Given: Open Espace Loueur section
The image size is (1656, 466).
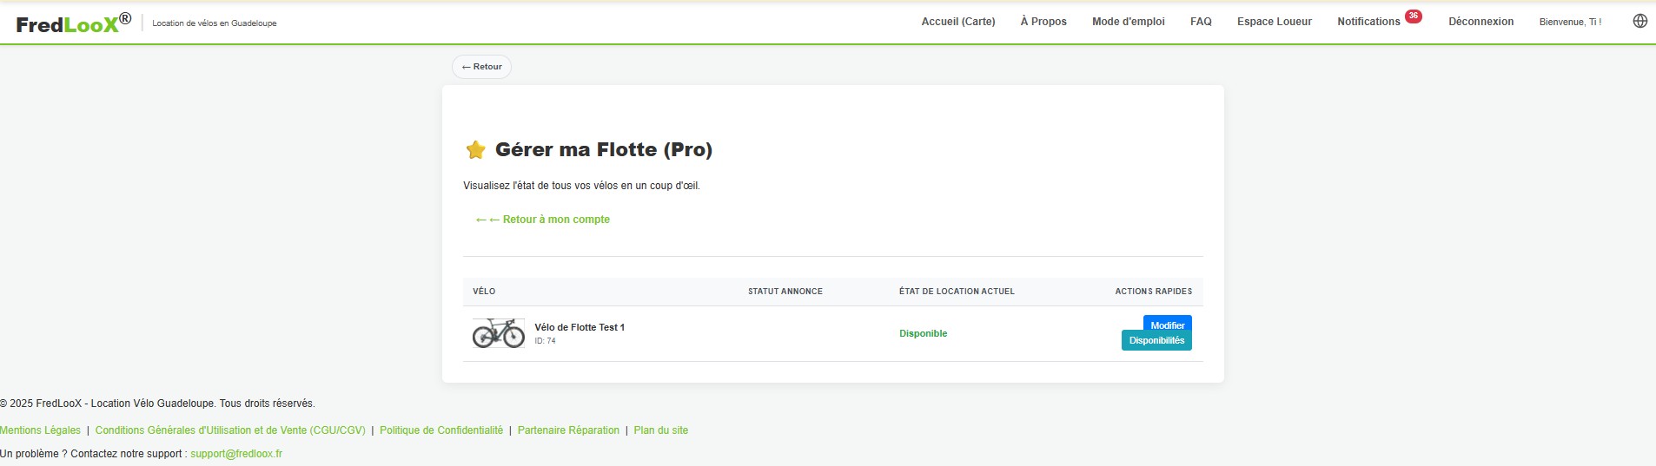Looking at the screenshot, I should [1274, 22].
